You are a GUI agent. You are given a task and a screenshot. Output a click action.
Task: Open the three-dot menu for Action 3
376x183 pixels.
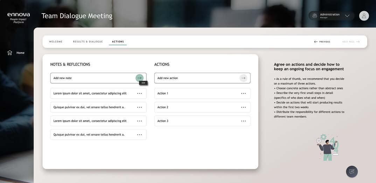(243, 121)
